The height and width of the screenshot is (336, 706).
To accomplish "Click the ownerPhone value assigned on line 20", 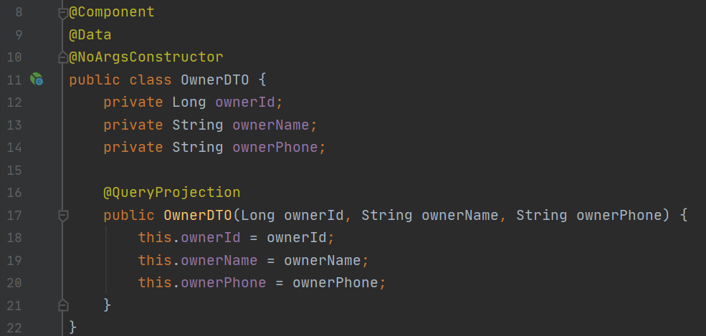I will pos(335,283).
